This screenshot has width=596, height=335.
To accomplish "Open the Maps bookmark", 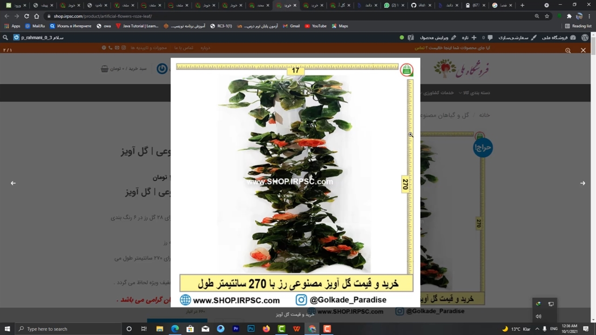I will (x=340, y=26).
